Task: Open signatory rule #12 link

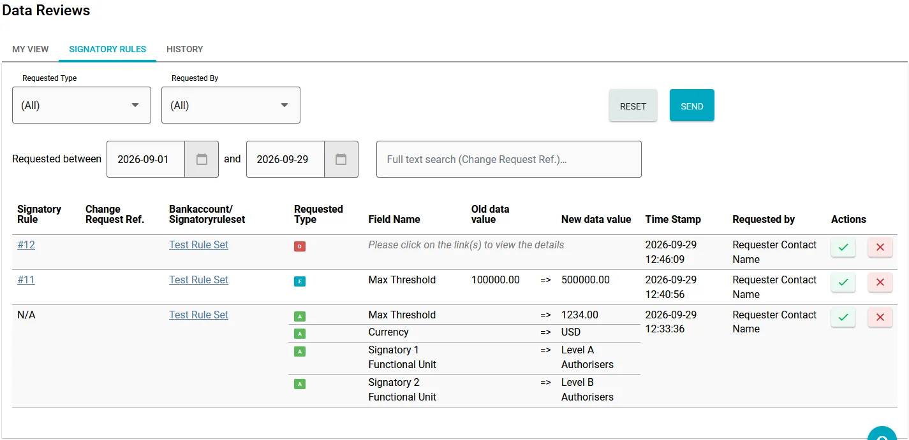Action: click(26, 245)
